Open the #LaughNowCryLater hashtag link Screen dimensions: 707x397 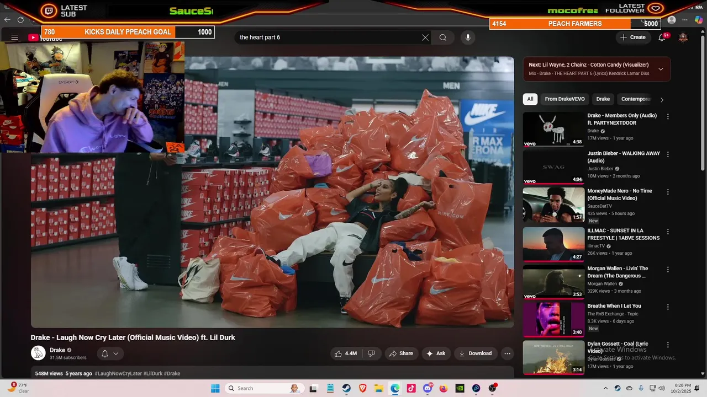pos(118,374)
